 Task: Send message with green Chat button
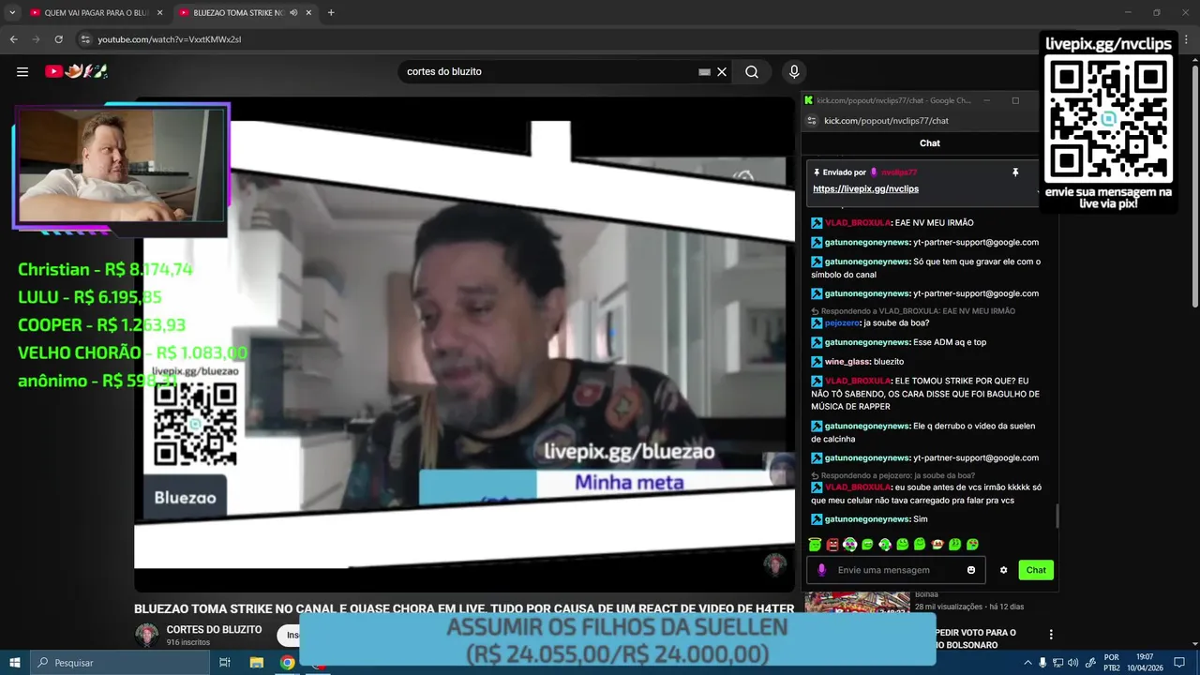(x=1036, y=570)
